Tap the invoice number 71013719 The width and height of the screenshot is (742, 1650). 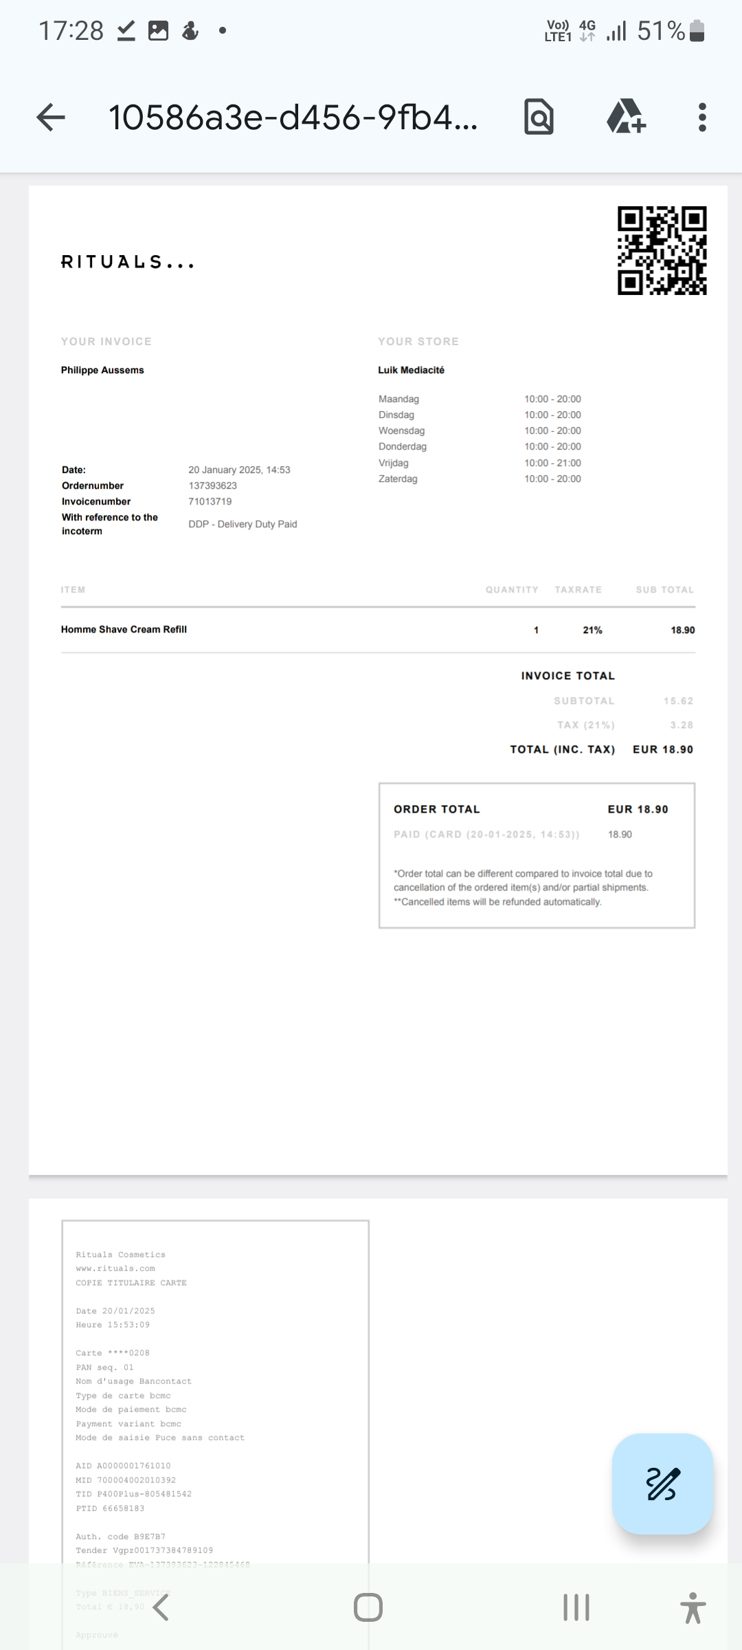[x=210, y=502]
